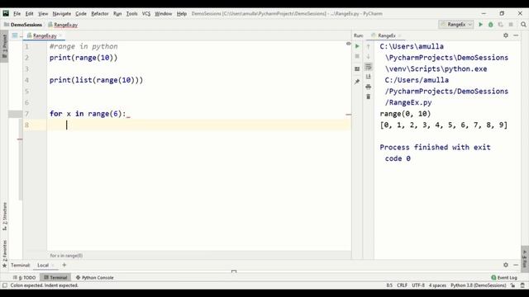Run RangeEx with top toolbar green arrow
529x297 pixels.
tap(480, 25)
